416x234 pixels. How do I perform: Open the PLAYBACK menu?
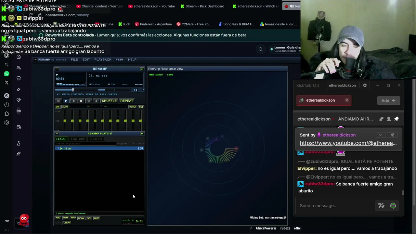coord(103,59)
